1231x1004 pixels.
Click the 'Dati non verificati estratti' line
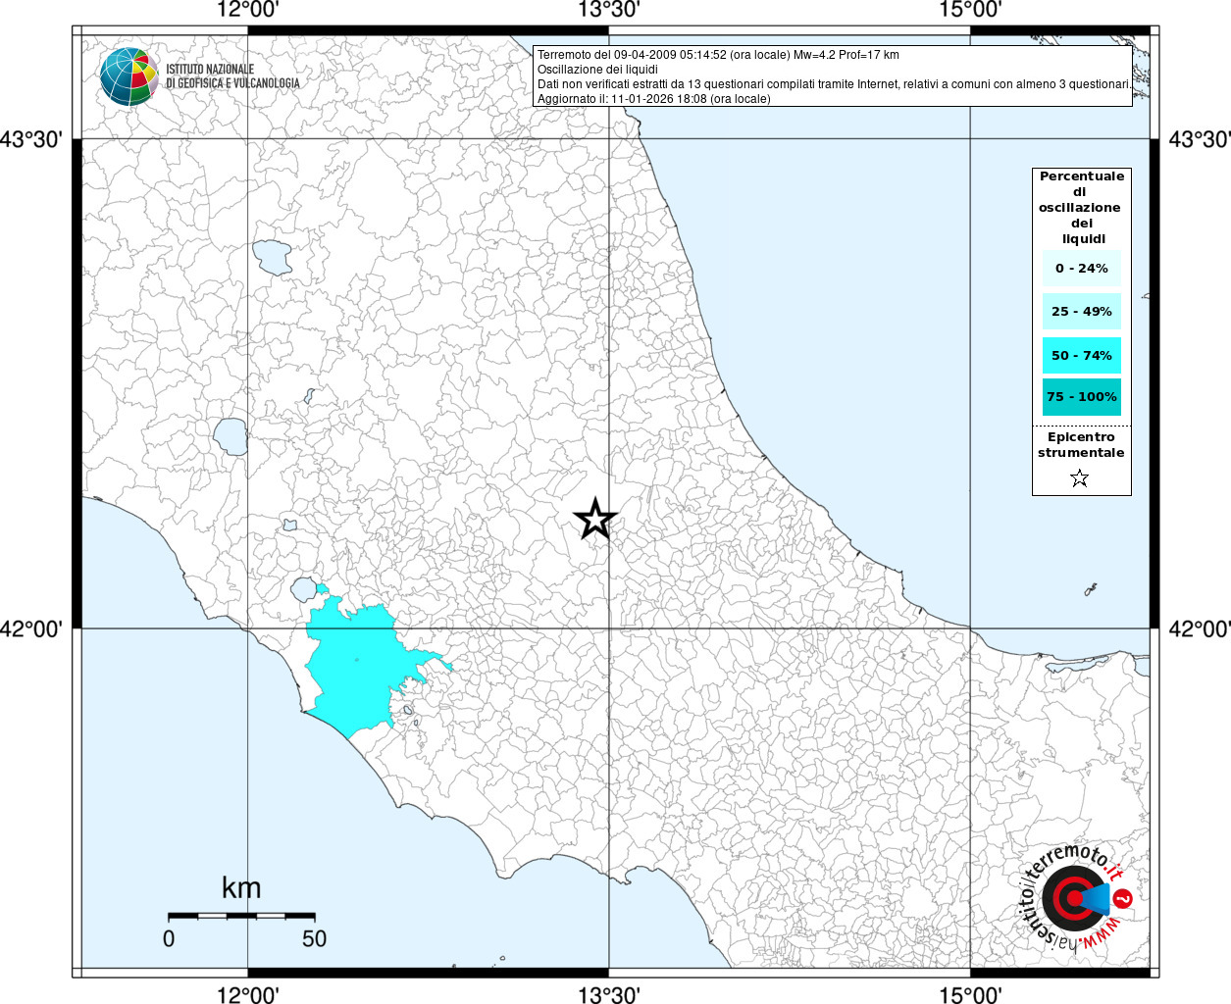coord(834,84)
